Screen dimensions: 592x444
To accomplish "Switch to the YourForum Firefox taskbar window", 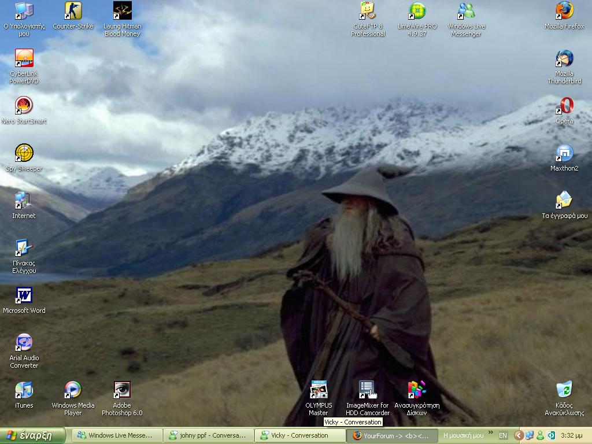I will (x=393, y=436).
